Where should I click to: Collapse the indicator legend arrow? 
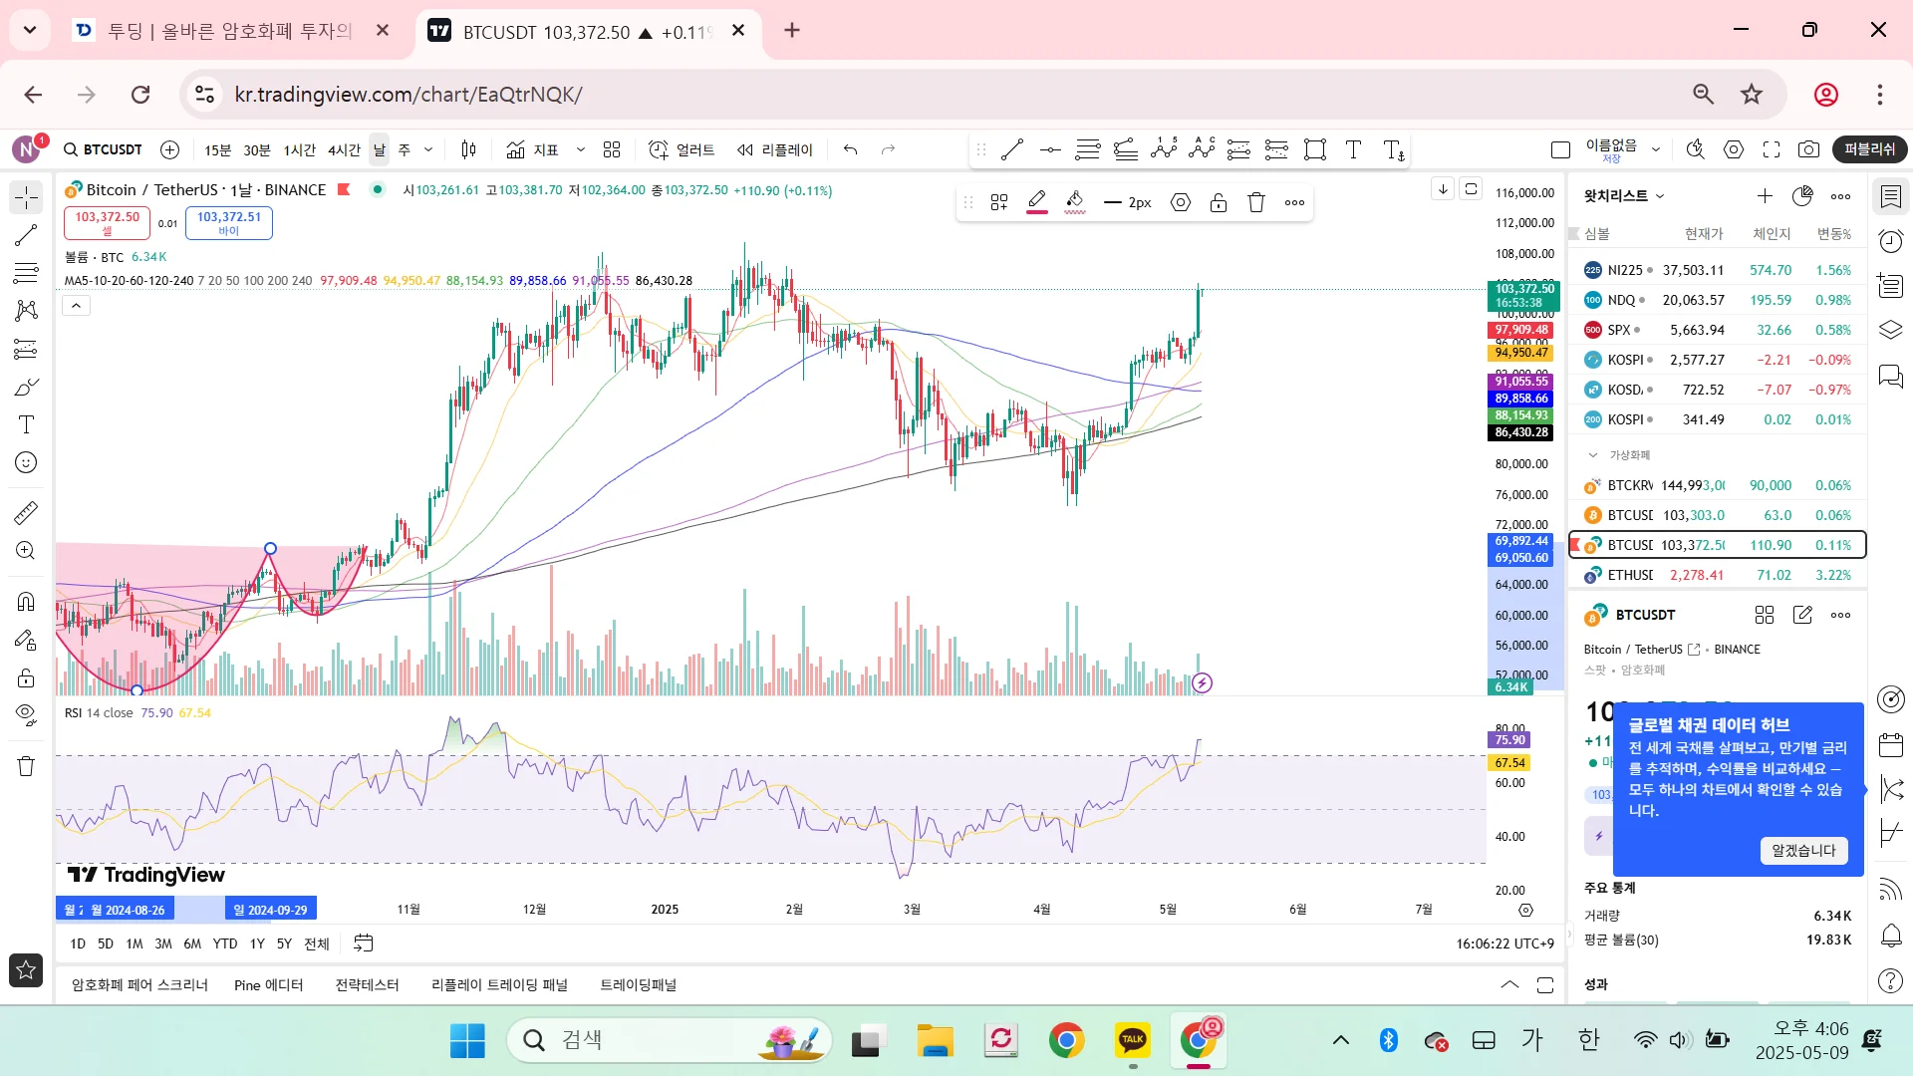[x=76, y=306]
